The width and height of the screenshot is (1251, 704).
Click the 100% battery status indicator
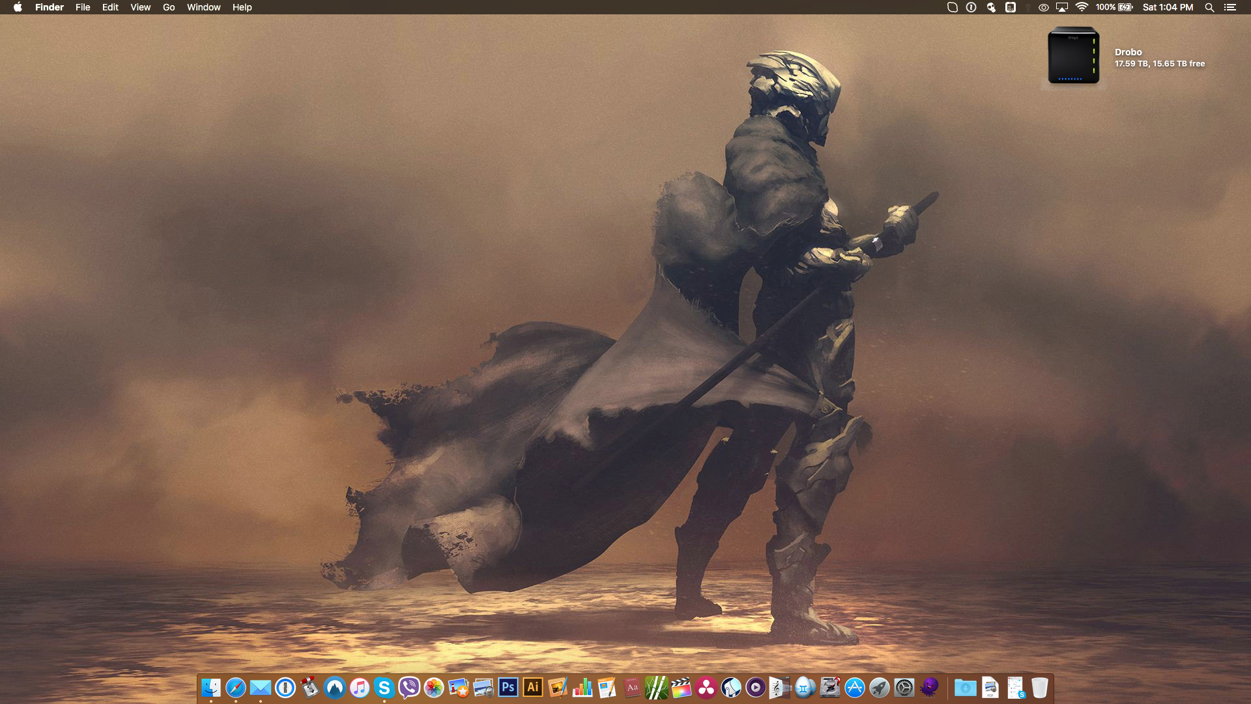(1114, 7)
